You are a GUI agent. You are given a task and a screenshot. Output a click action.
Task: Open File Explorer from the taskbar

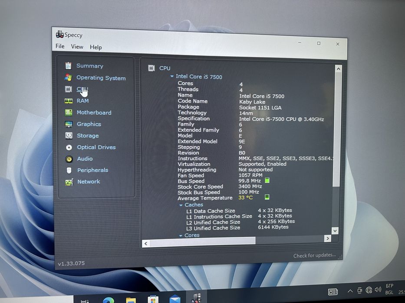pos(131,300)
